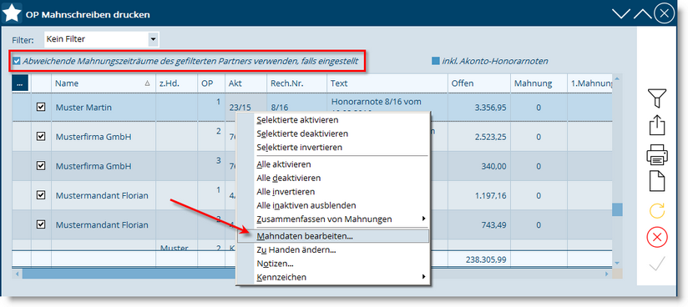Click the vertical scrollbar thumb of table
This screenshot has width=688, height=307.
617,209
